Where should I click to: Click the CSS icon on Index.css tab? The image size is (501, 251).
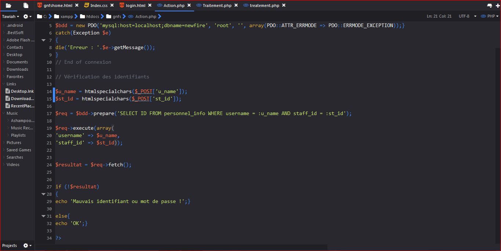tap(87, 5)
